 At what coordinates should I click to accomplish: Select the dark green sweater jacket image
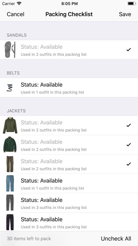point(10,145)
